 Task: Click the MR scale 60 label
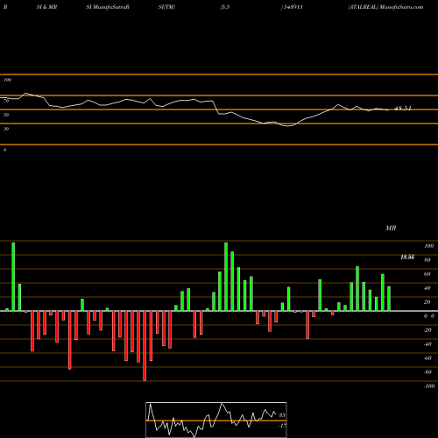427,274
